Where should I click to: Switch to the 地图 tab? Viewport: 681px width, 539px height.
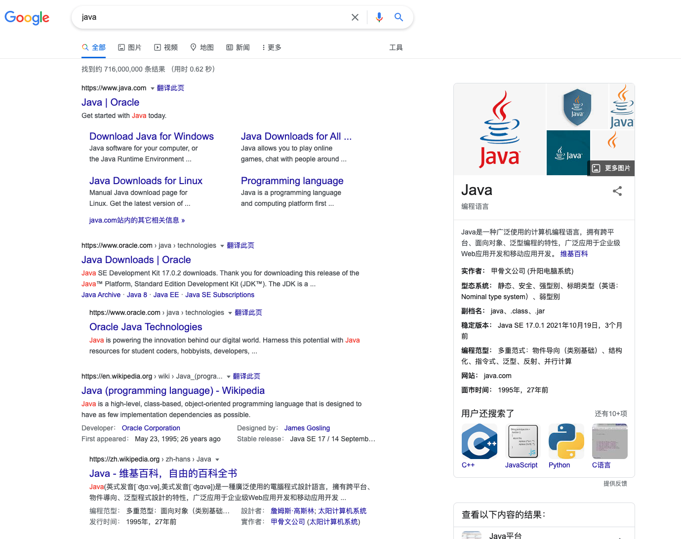point(202,47)
